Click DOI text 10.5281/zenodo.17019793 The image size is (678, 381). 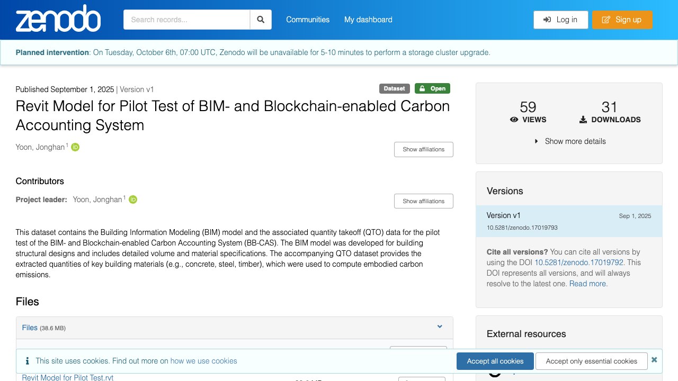pyautogui.click(x=522, y=228)
